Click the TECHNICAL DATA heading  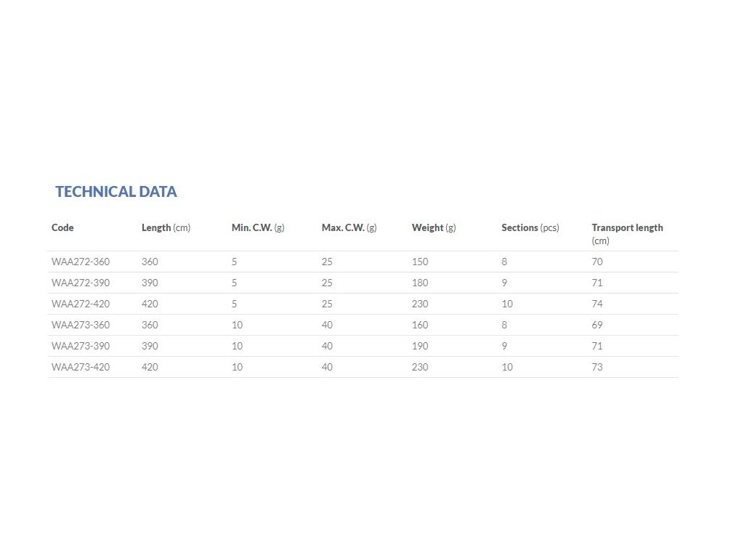[116, 192]
